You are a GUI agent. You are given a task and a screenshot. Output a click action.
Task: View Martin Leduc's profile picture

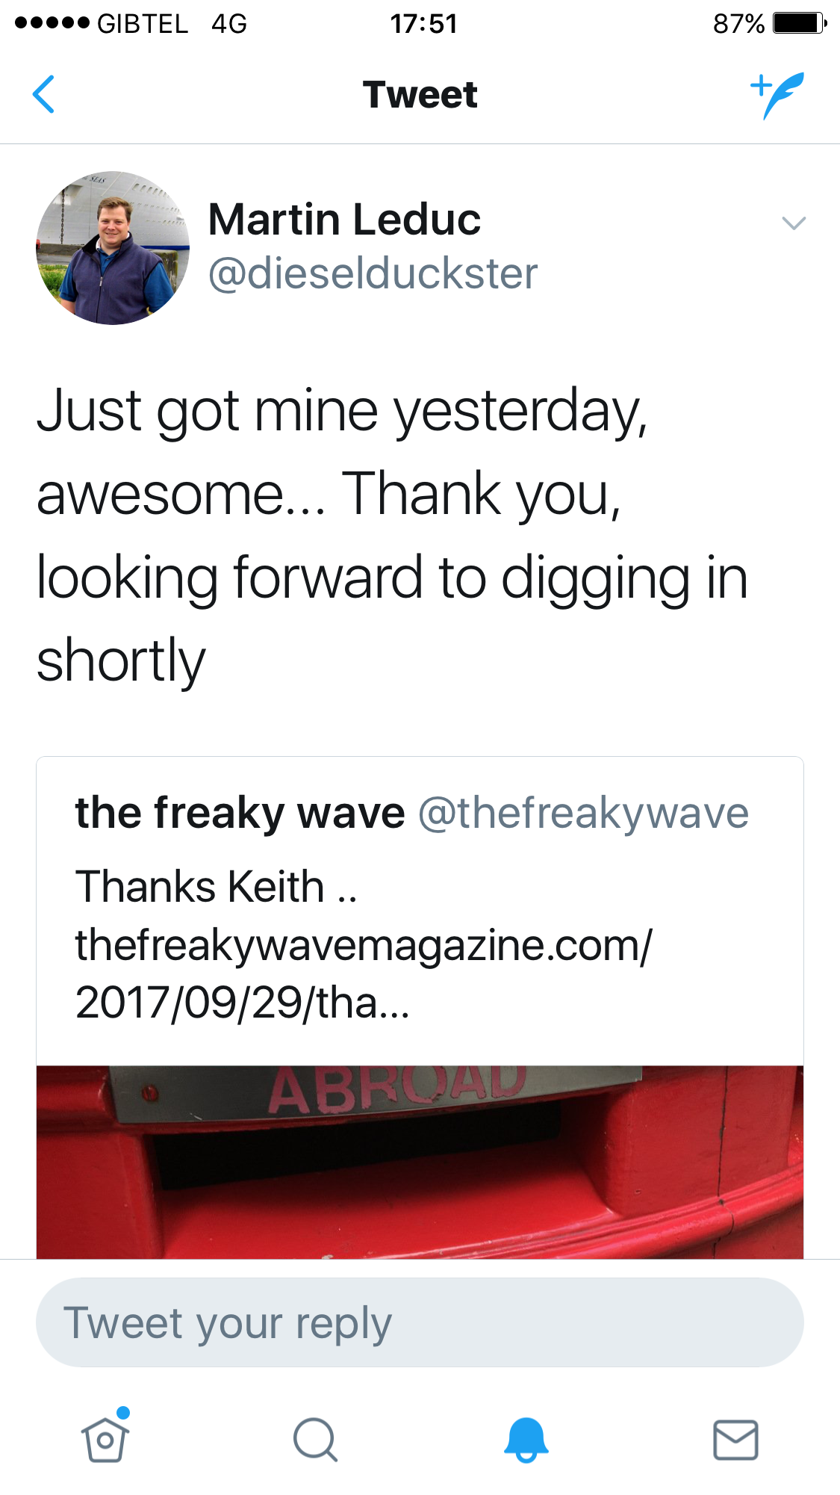[x=113, y=248]
